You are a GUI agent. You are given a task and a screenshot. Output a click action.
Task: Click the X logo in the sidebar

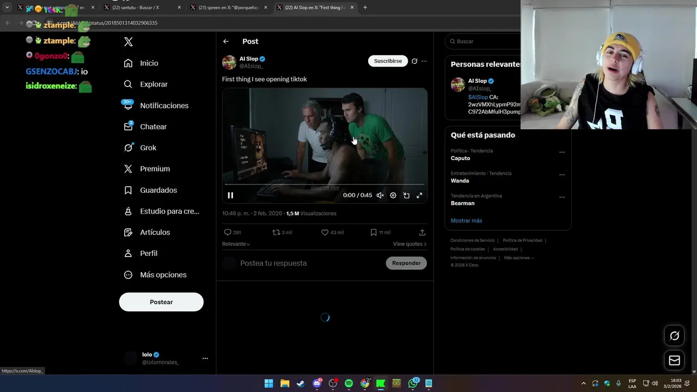[x=128, y=42]
